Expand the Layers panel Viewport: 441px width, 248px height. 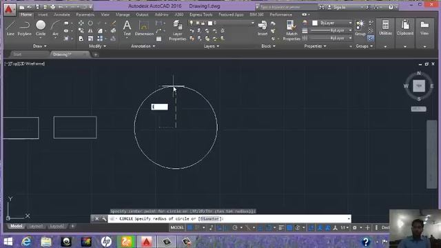212,46
